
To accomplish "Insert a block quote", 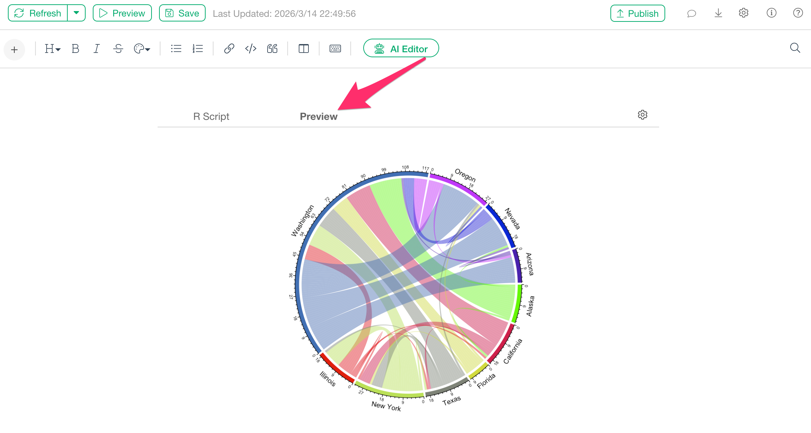I will tap(272, 49).
